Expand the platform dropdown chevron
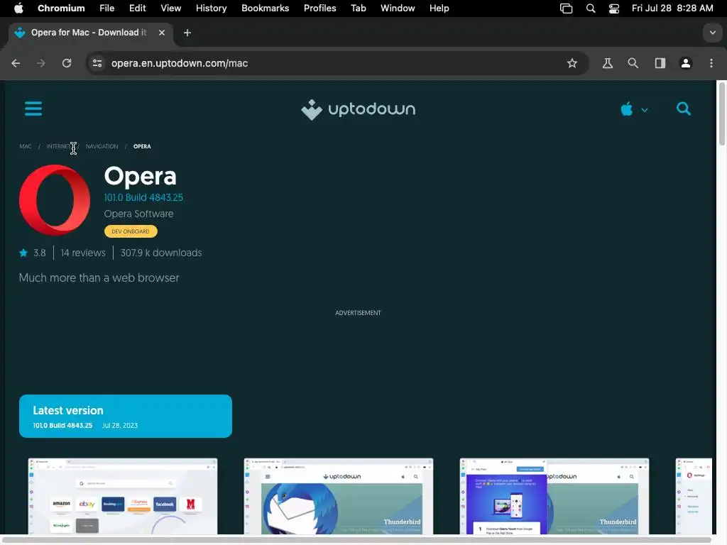 (x=645, y=110)
